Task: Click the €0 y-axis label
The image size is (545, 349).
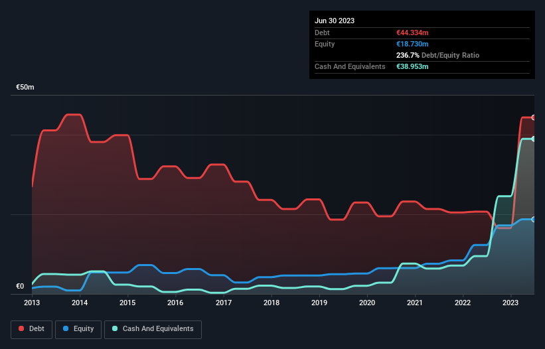Action: pos(20,286)
